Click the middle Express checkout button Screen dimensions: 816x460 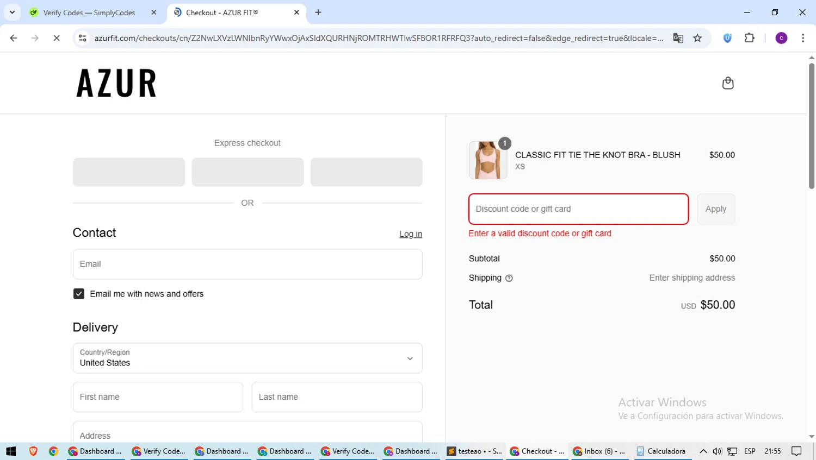point(248,172)
